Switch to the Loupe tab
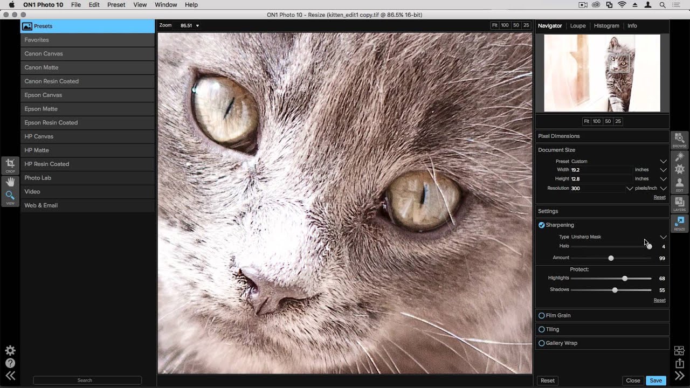The image size is (690, 388). [578, 26]
